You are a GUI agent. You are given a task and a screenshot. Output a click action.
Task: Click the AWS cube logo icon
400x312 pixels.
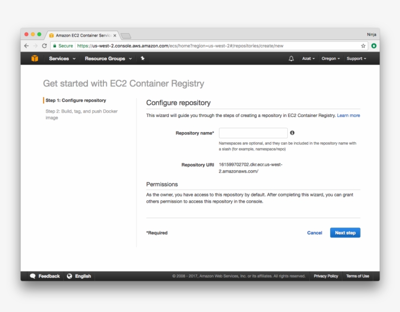33,58
